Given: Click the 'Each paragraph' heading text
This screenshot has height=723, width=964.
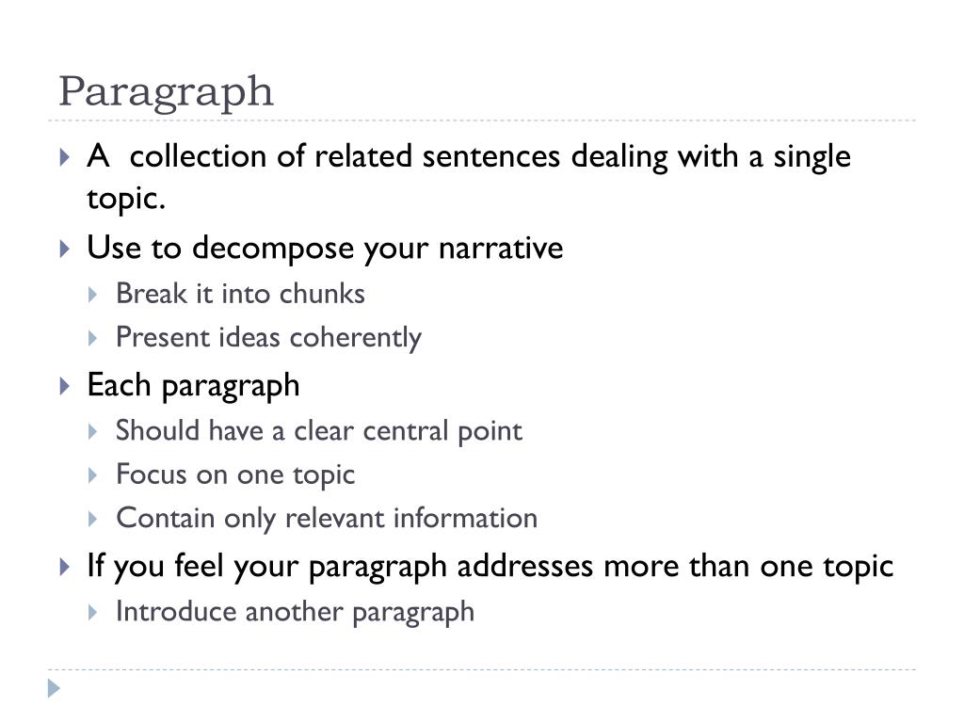Looking at the screenshot, I should (193, 387).
